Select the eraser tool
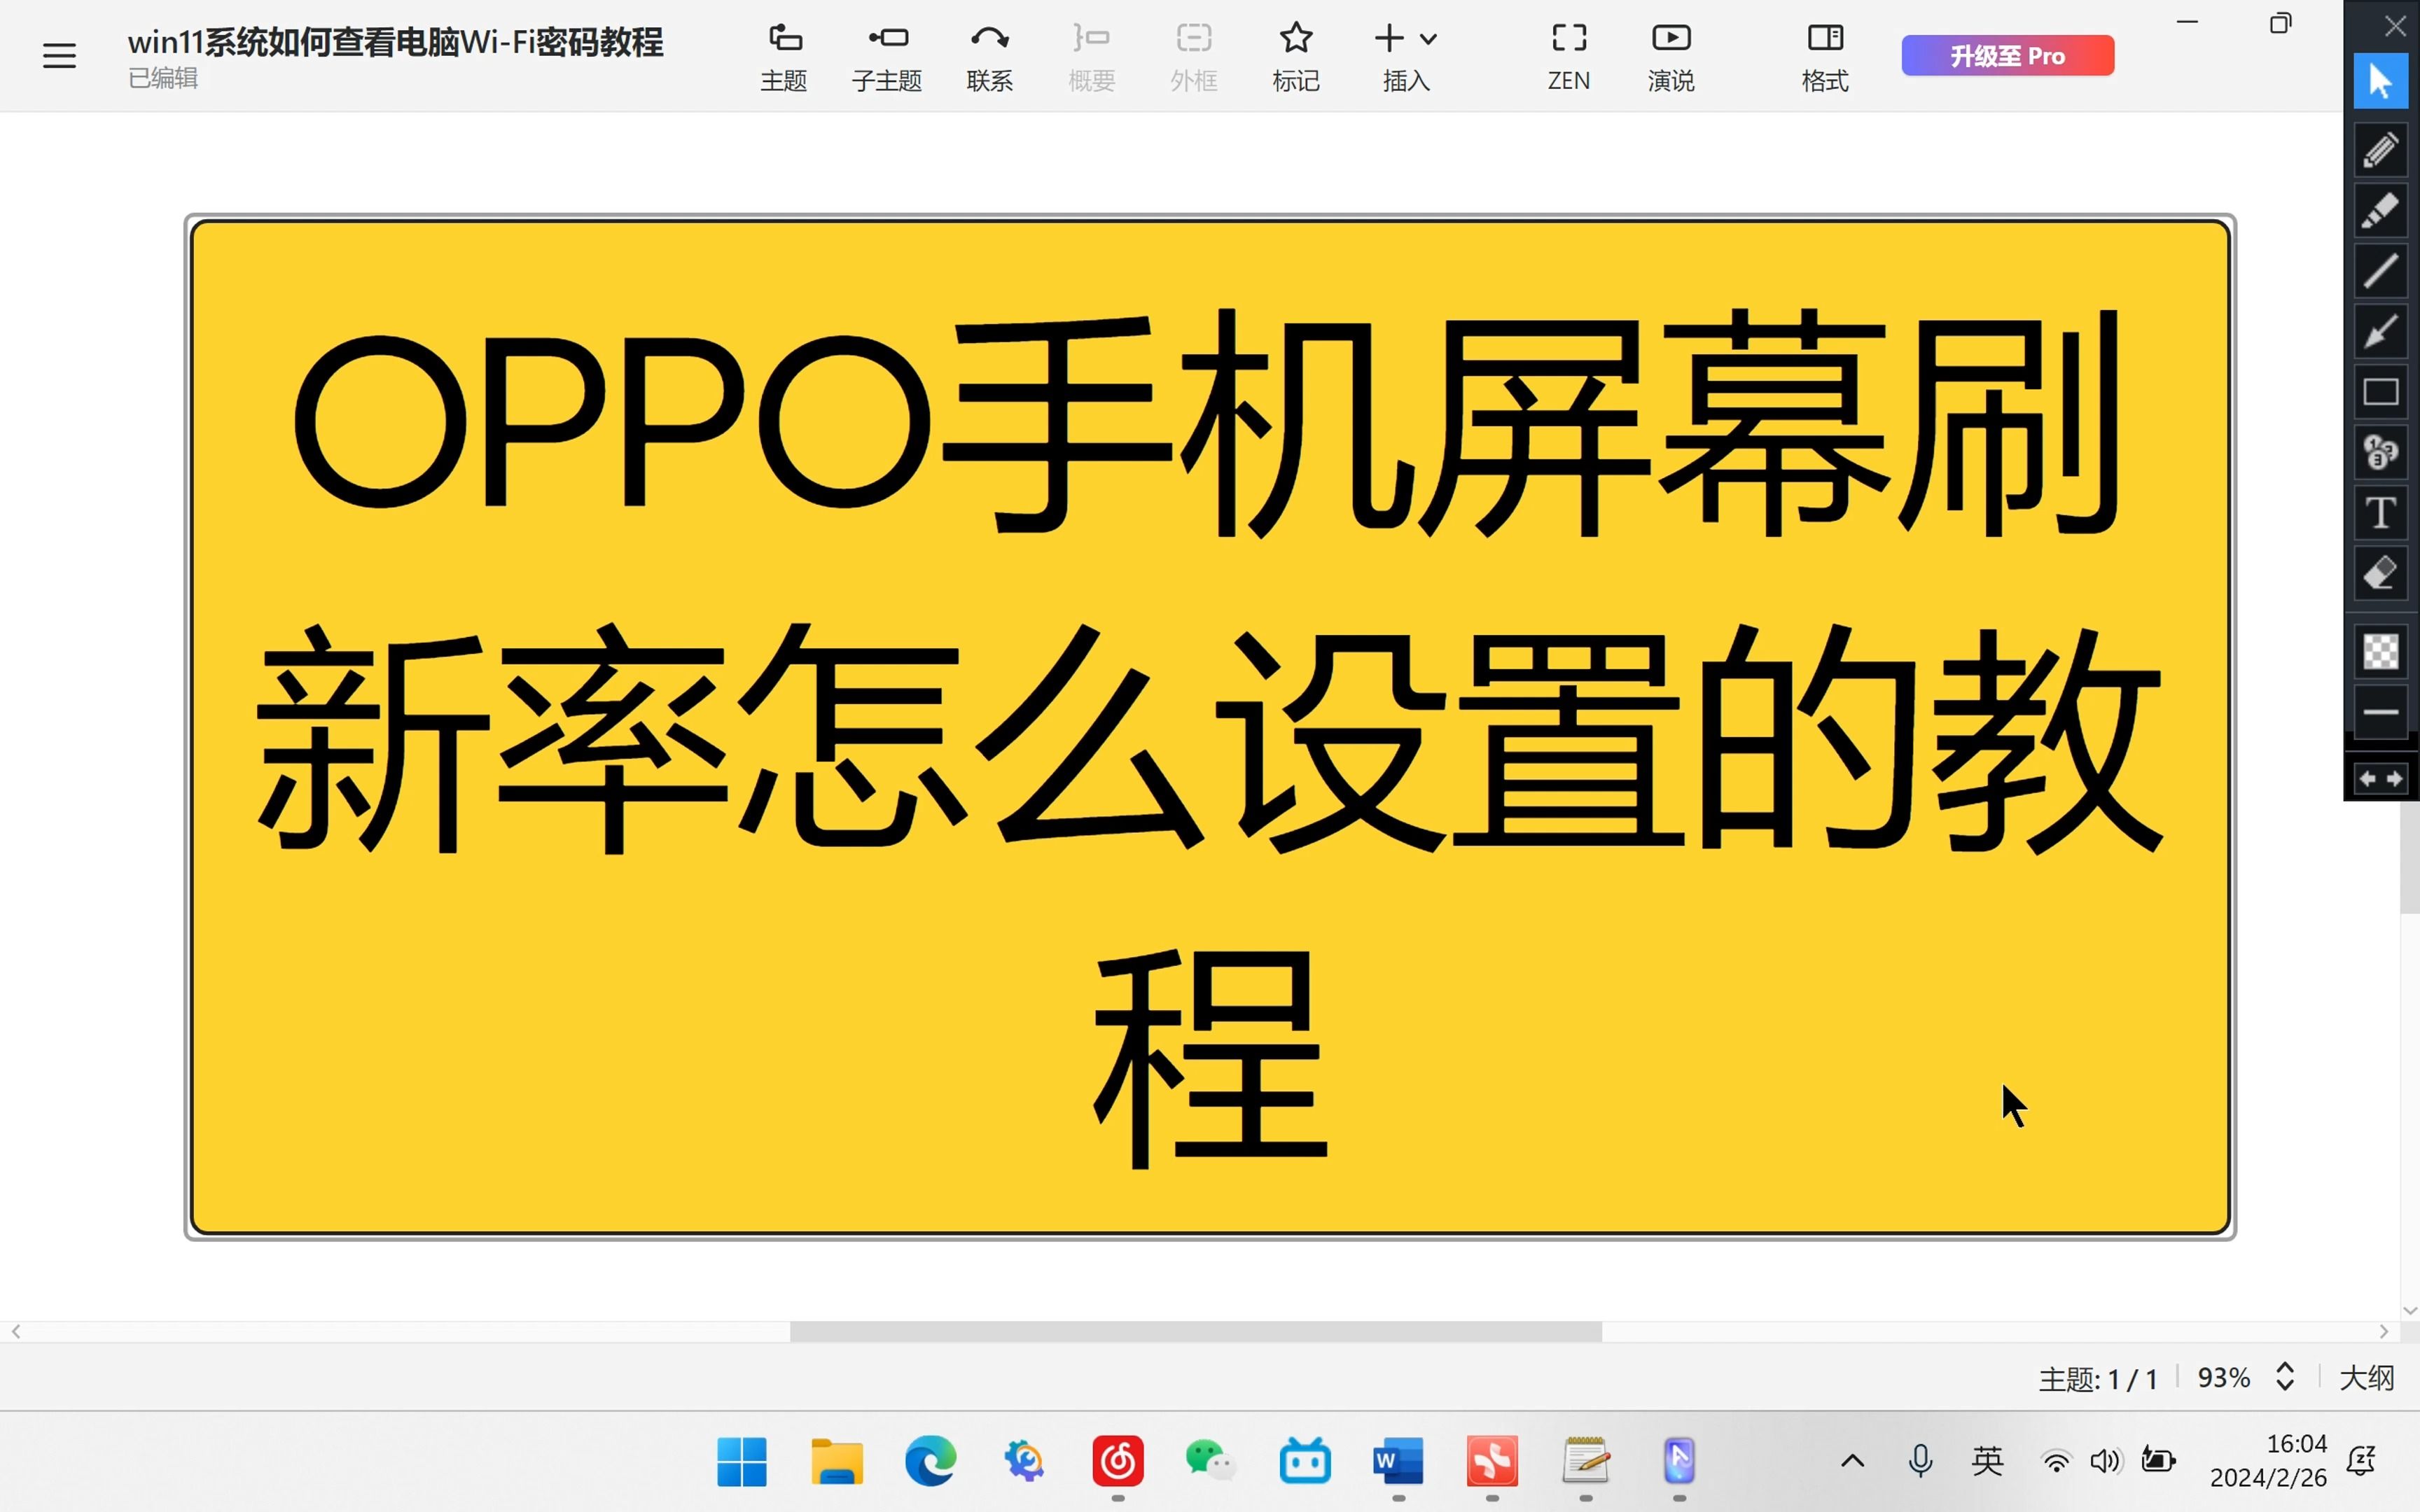The height and width of the screenshot is (1512, 2420). (2380, 573)
